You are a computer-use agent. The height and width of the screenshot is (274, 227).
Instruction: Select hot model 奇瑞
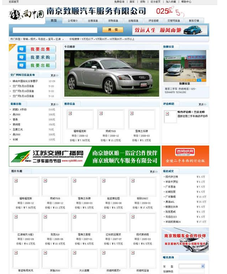25,39
